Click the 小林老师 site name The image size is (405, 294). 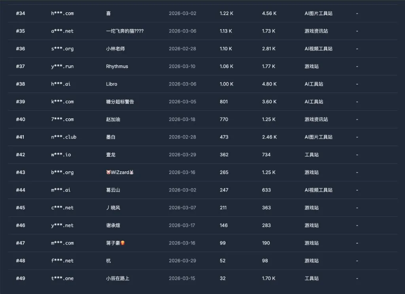coord(116,48)
